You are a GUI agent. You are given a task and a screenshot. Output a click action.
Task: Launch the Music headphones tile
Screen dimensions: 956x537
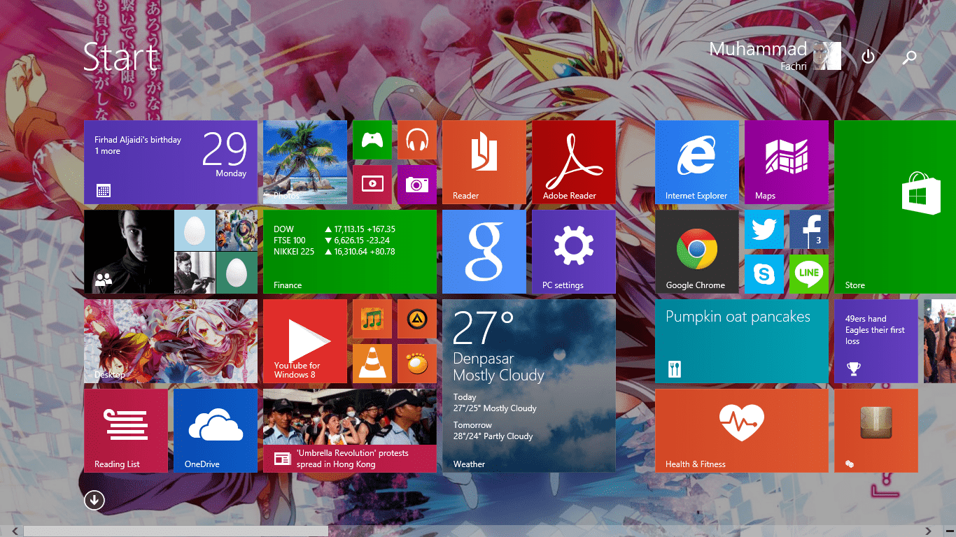[416, 140]
